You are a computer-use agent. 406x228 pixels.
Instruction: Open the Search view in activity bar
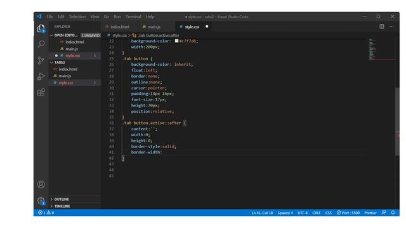pos(41,44)
